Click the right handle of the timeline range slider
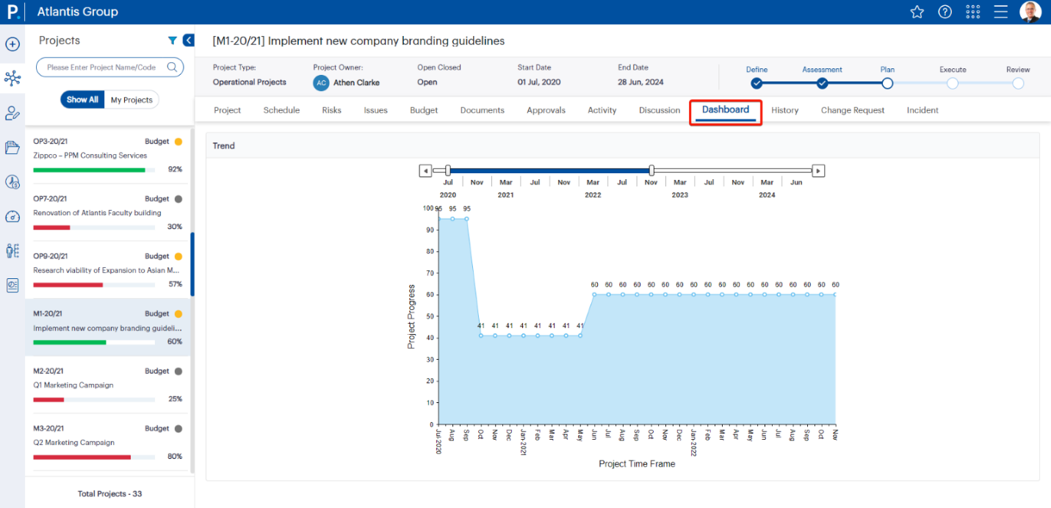Screen dimensions: 1051x508 tap(651, 170)
